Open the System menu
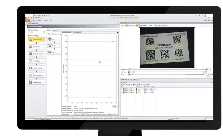The image size is (223, 136). tap(45, 21)
